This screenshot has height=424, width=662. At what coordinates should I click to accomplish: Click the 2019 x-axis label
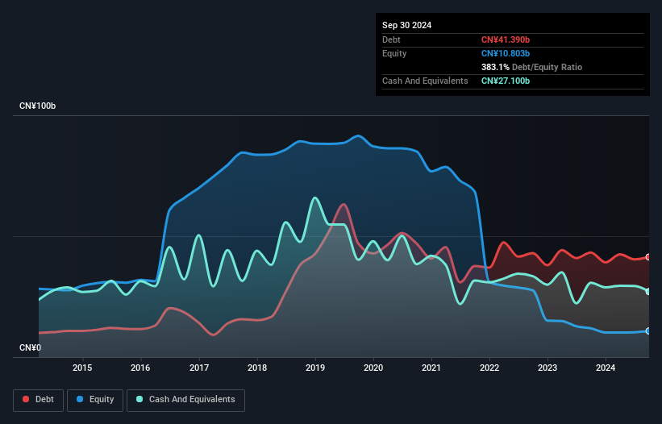tap(315, 368)
